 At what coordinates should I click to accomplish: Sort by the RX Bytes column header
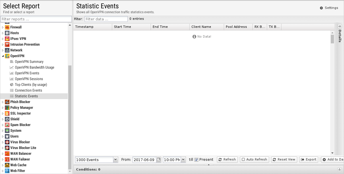tap(260, 27)
